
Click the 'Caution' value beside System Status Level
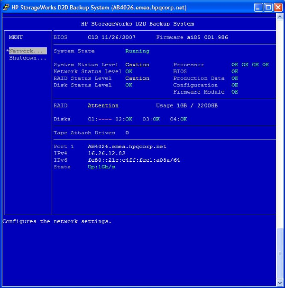coord(137,65)
